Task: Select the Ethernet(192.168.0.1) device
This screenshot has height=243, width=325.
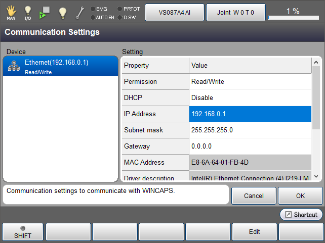Action: point(61,66)
